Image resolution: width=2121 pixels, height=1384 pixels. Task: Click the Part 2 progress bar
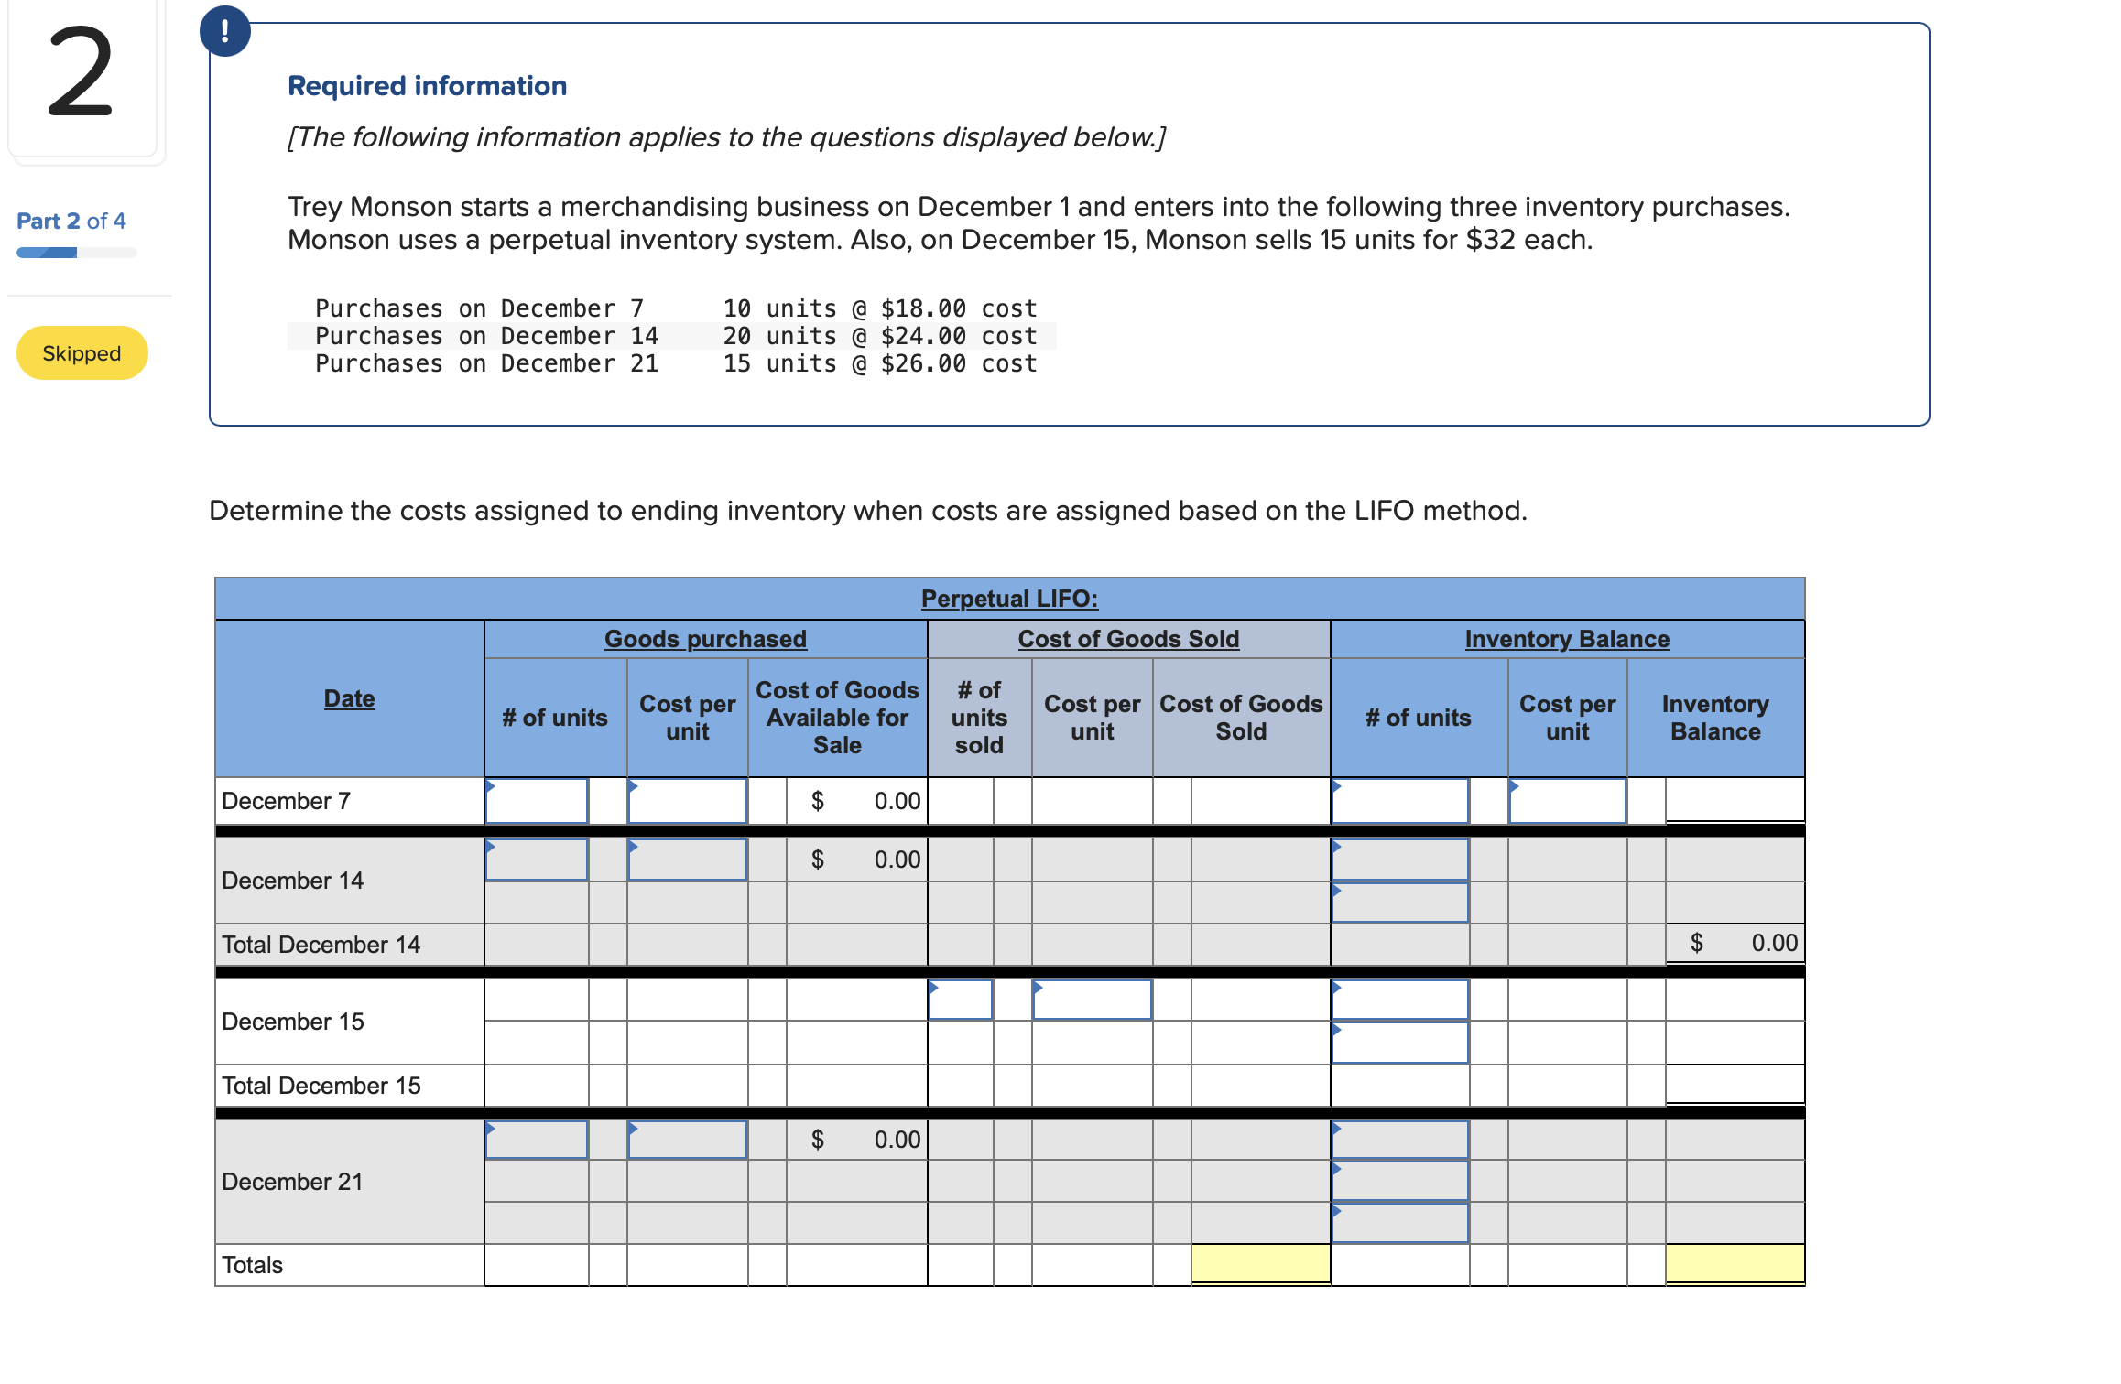pos(77,253)
